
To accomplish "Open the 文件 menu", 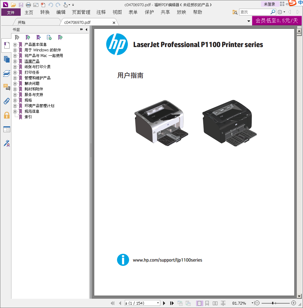I will pyautogui.click(x=11, y=12).
